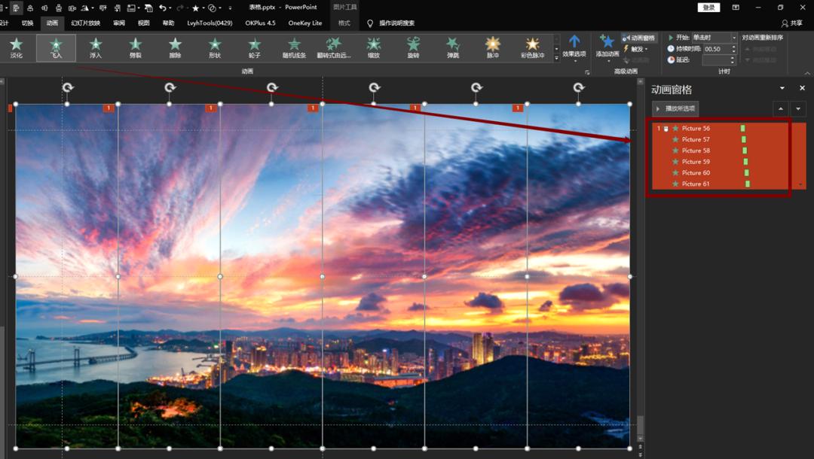The image size is (814, 459).
Task: Apply the 擦除 (Wipe) animation effect
Action: coord(175,47)
